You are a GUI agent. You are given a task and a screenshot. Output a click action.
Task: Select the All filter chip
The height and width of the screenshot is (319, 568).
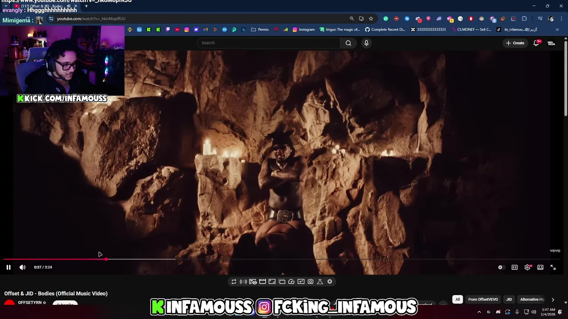tap(458, 300)
